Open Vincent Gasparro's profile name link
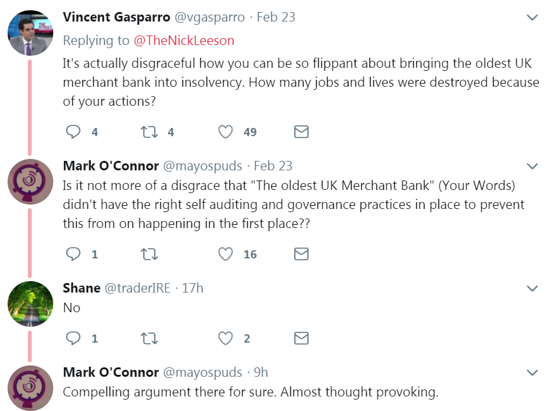Screen dimensions: 550x411 coord(117,17)
